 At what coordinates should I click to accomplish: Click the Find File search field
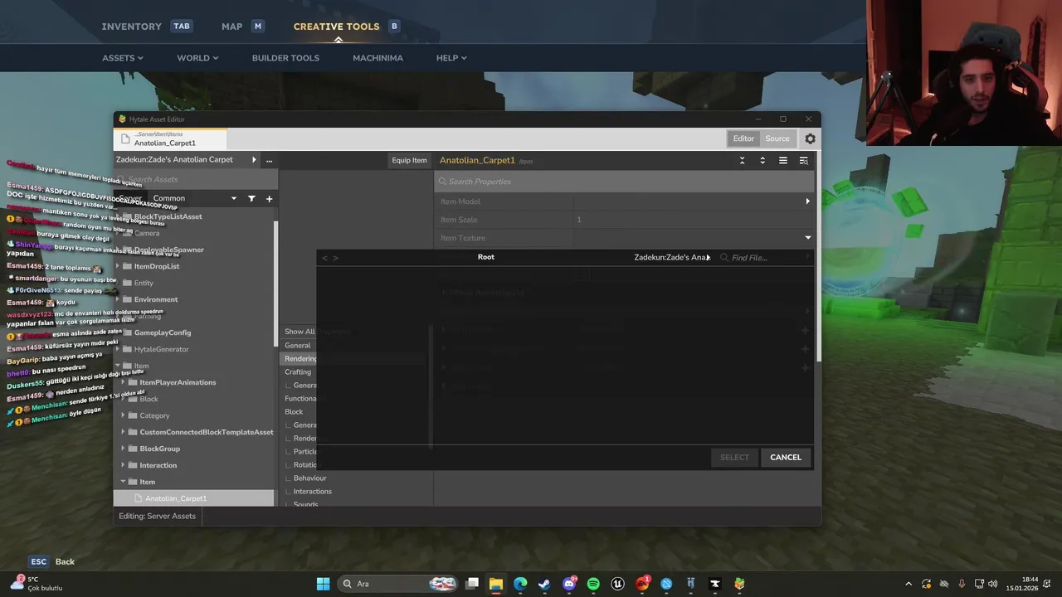pyautogui.click(x=763, y=258)
